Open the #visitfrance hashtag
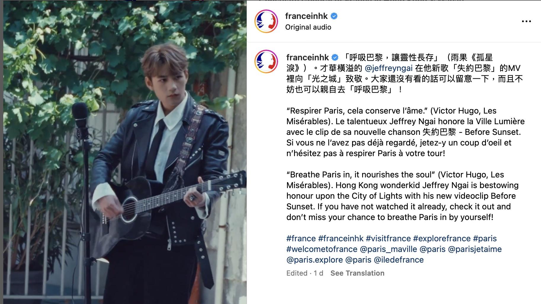 pyautogui.click(x=388, y=239)
